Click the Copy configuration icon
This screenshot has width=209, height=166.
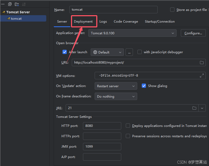pyautogui.click(x=10, y=4)
